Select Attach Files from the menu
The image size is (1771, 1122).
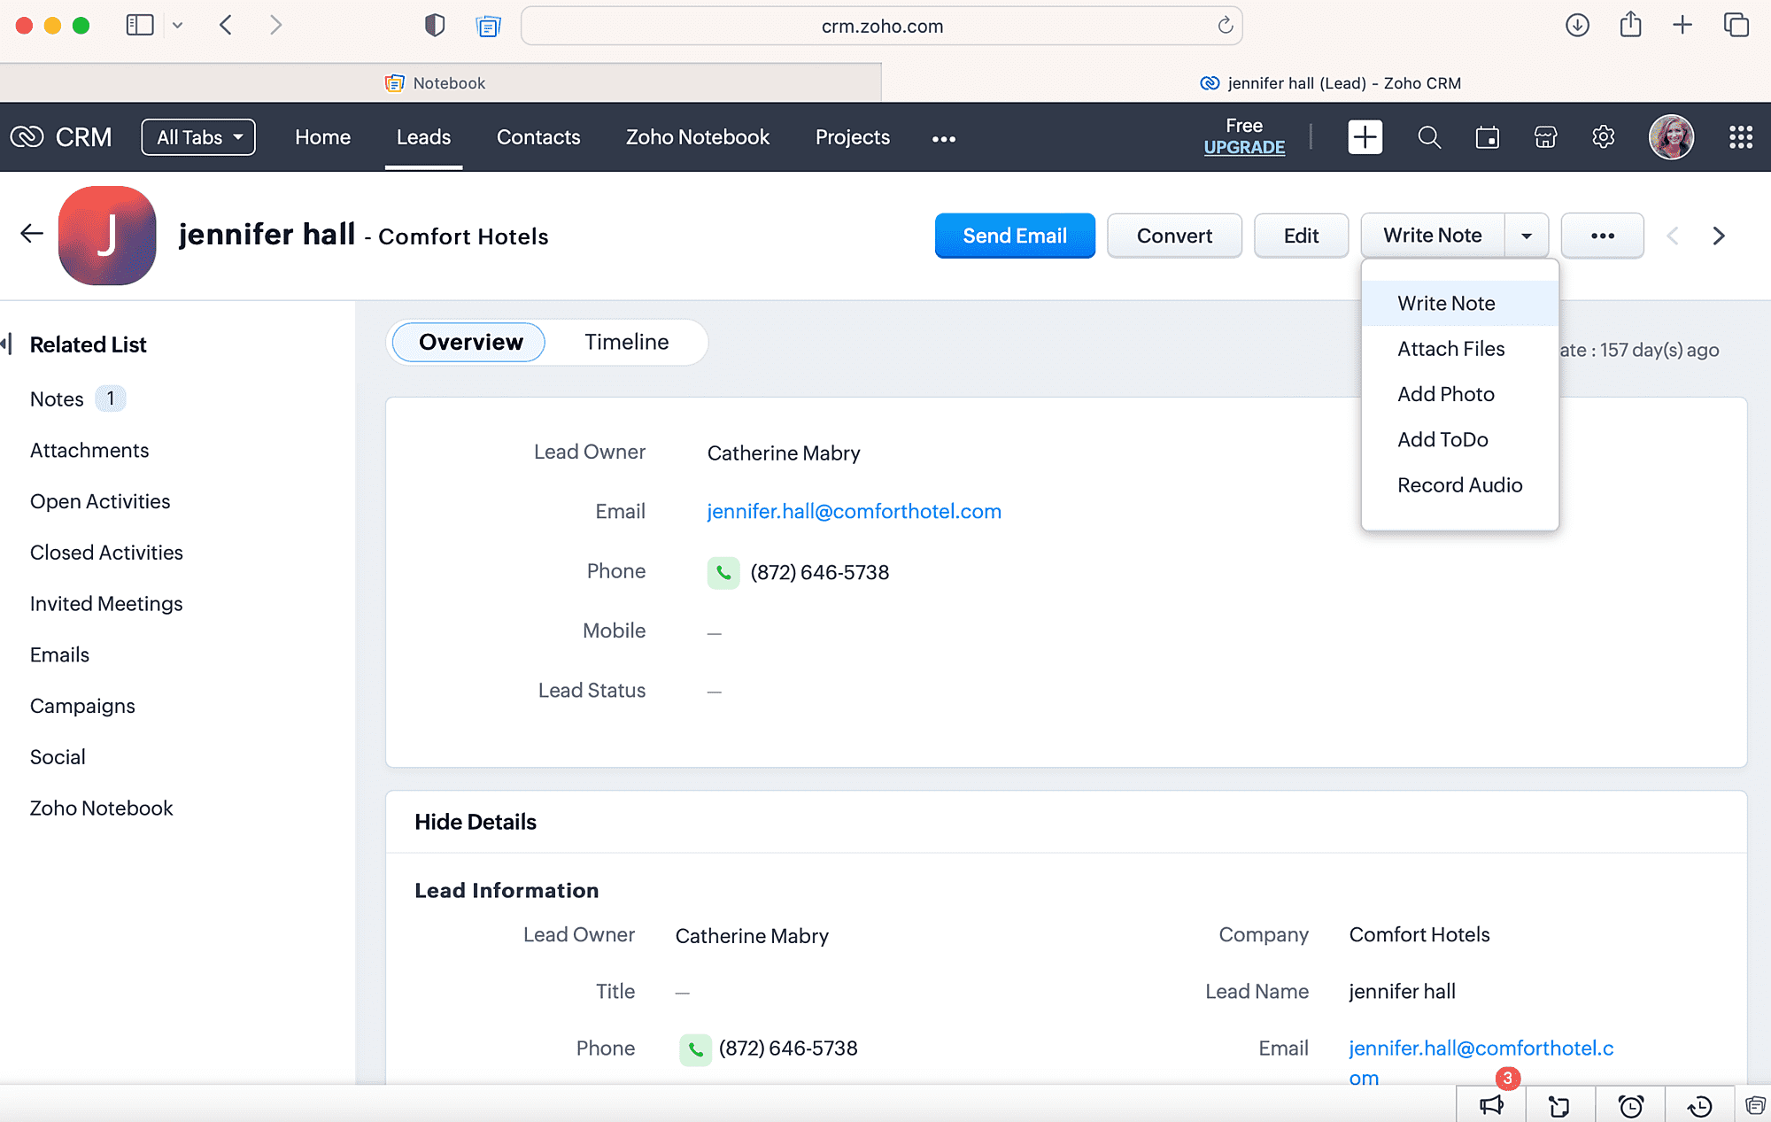[x=1450, y=349]
